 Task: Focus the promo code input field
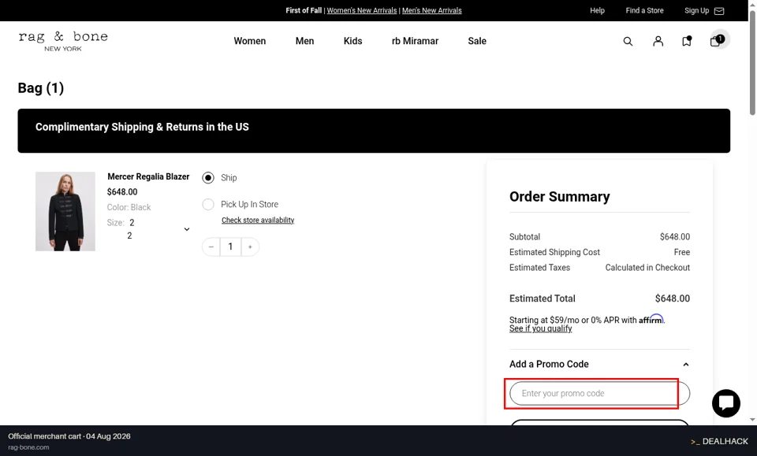click(599, 393)
